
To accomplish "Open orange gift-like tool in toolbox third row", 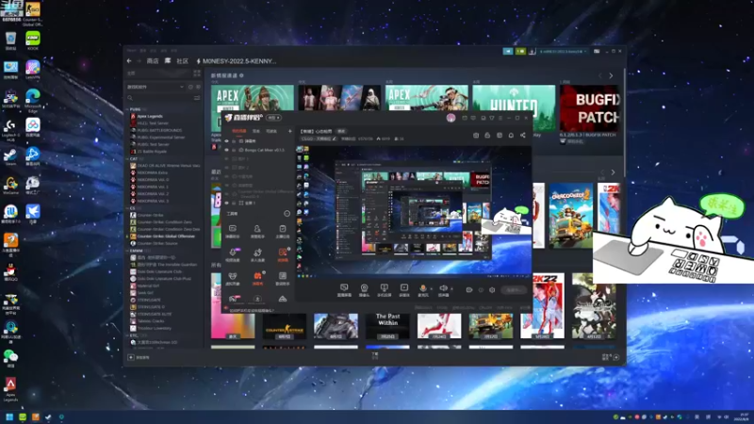I will tap(257, 278).
